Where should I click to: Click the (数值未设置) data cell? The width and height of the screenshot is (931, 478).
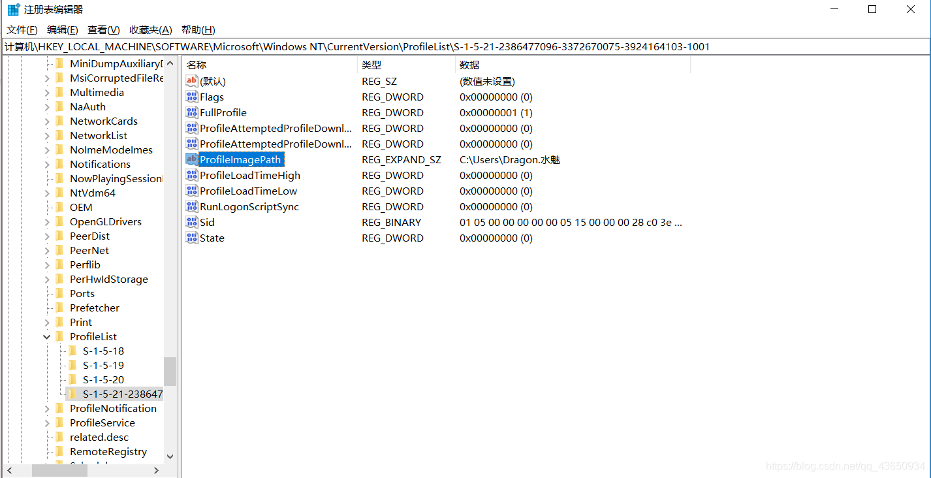coord(487,81)
